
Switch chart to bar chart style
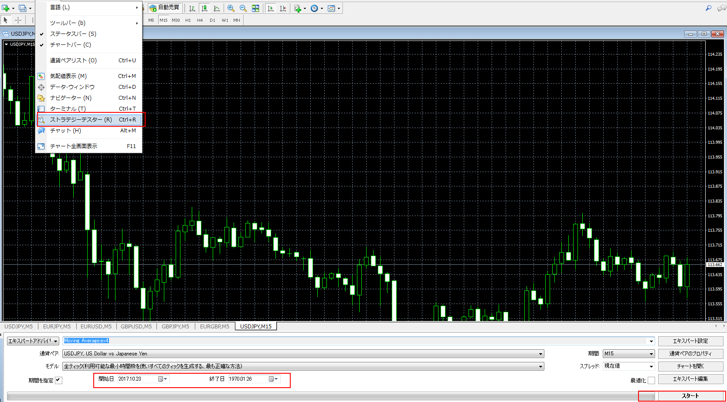coord(192,8)
